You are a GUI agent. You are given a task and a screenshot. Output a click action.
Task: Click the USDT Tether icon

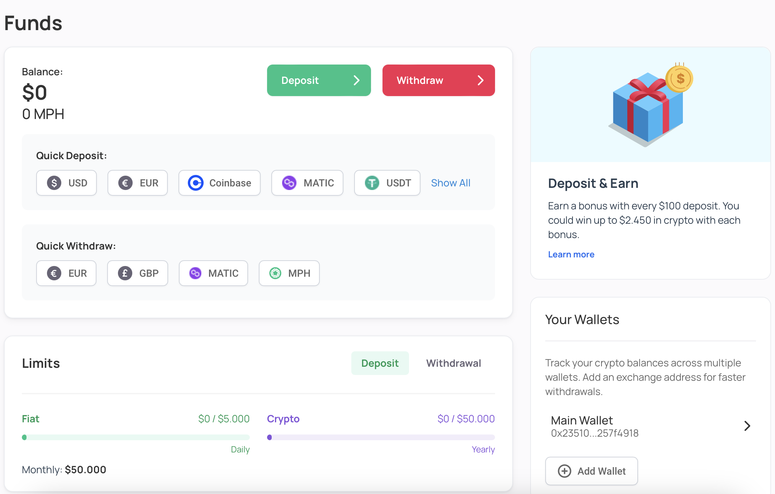pos(372,183)
